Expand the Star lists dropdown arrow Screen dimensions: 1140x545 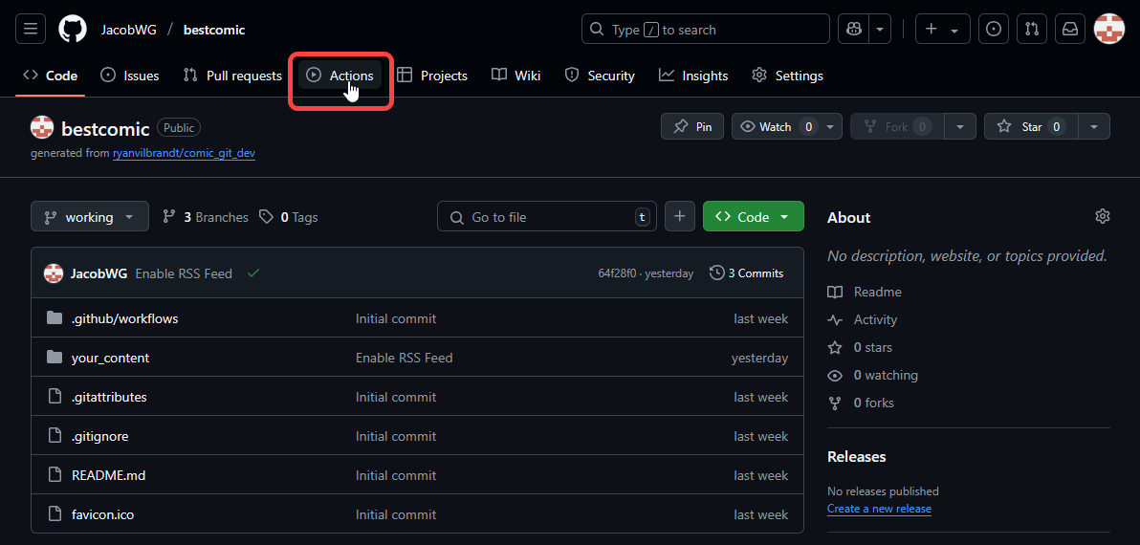pos(1094,126)
